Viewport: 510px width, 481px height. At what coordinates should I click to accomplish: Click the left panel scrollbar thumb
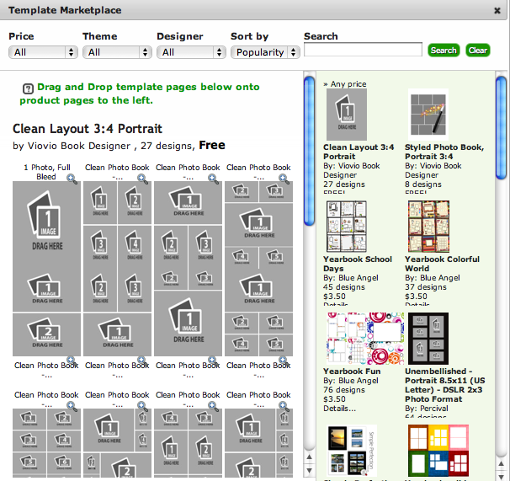(x=310, y=151)
